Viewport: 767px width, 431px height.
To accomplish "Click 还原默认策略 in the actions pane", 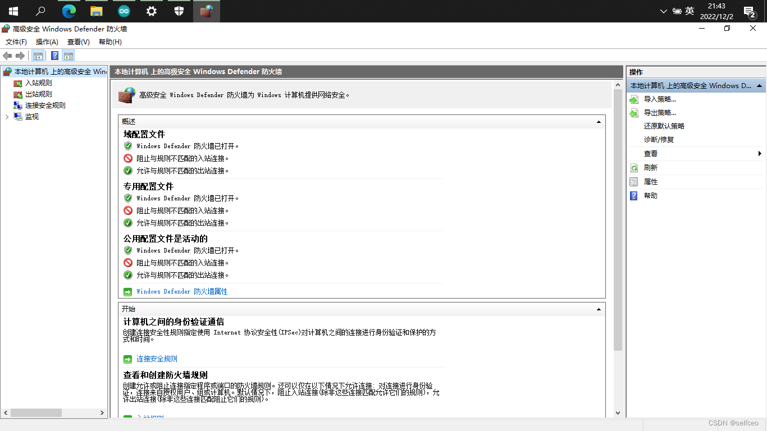I will [664, 126].
